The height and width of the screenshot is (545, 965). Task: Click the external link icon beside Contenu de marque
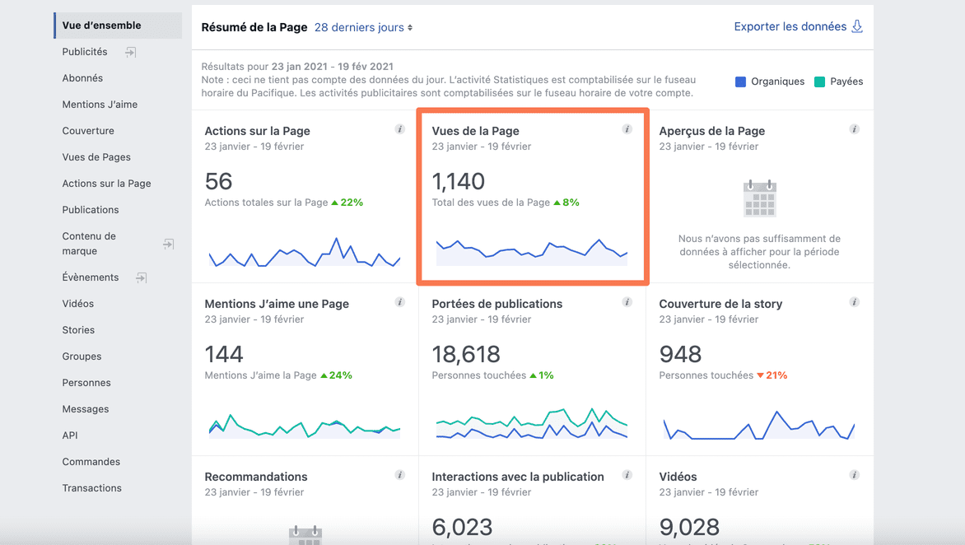(x=169, y=245)
